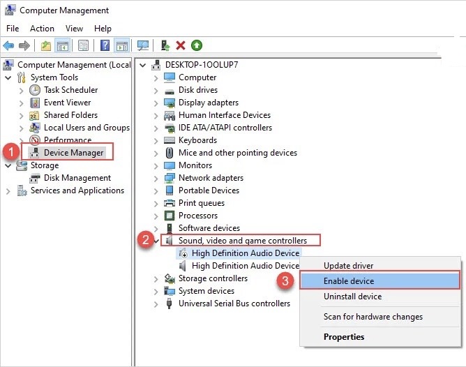Expand the Disk drives category
This screenshot has height=367, width=466.
click(x=156, y=91)
